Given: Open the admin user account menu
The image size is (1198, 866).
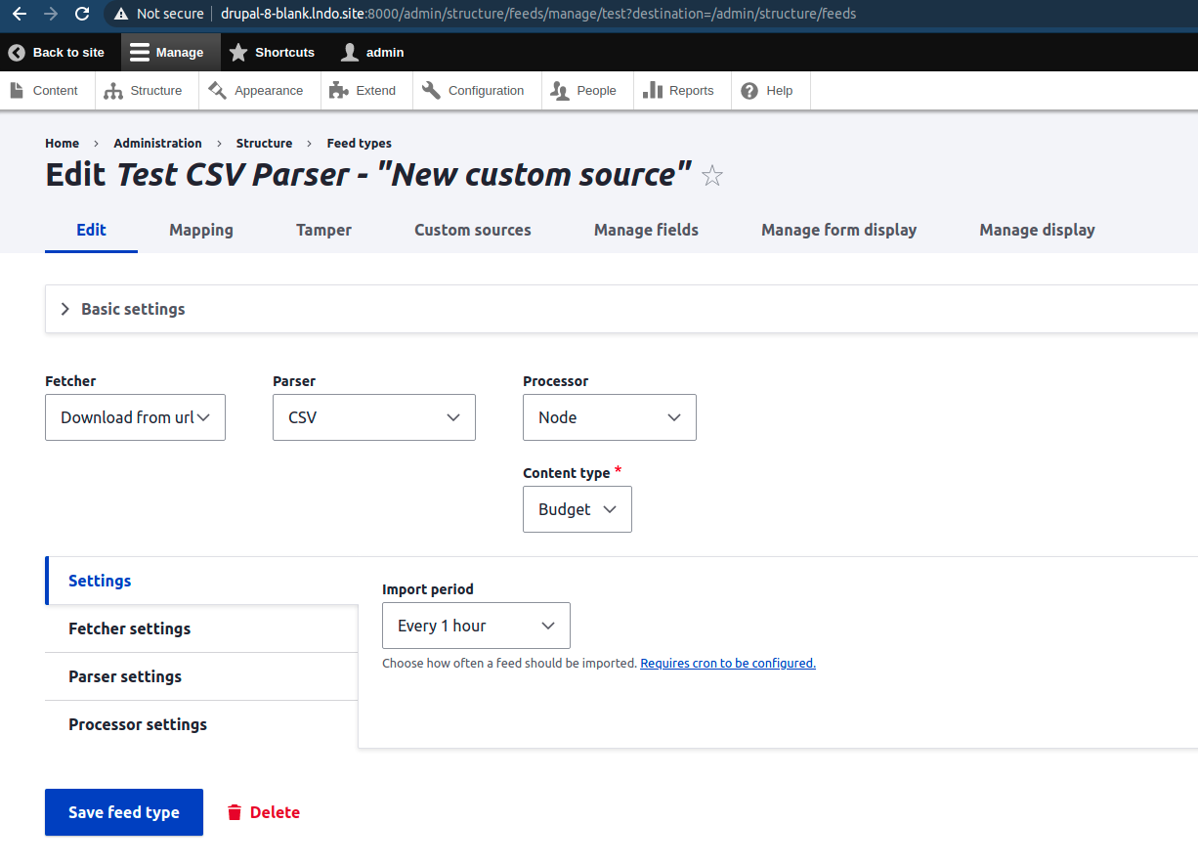Looking at the screenshot, I should pyautogui.click(x=372, y=52).
